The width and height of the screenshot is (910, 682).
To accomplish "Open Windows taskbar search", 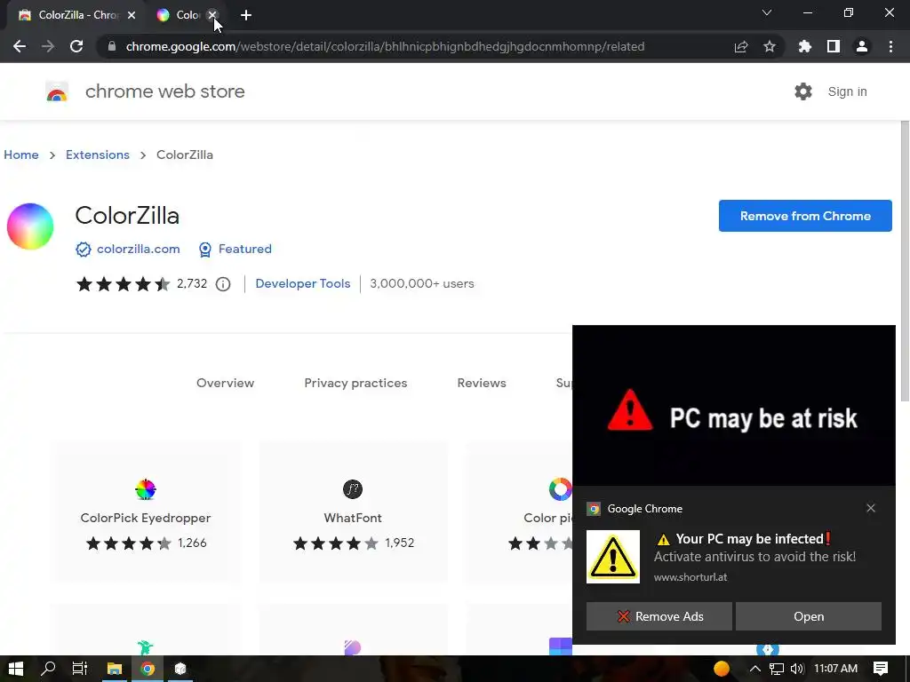I will click(x=48, y=669).
